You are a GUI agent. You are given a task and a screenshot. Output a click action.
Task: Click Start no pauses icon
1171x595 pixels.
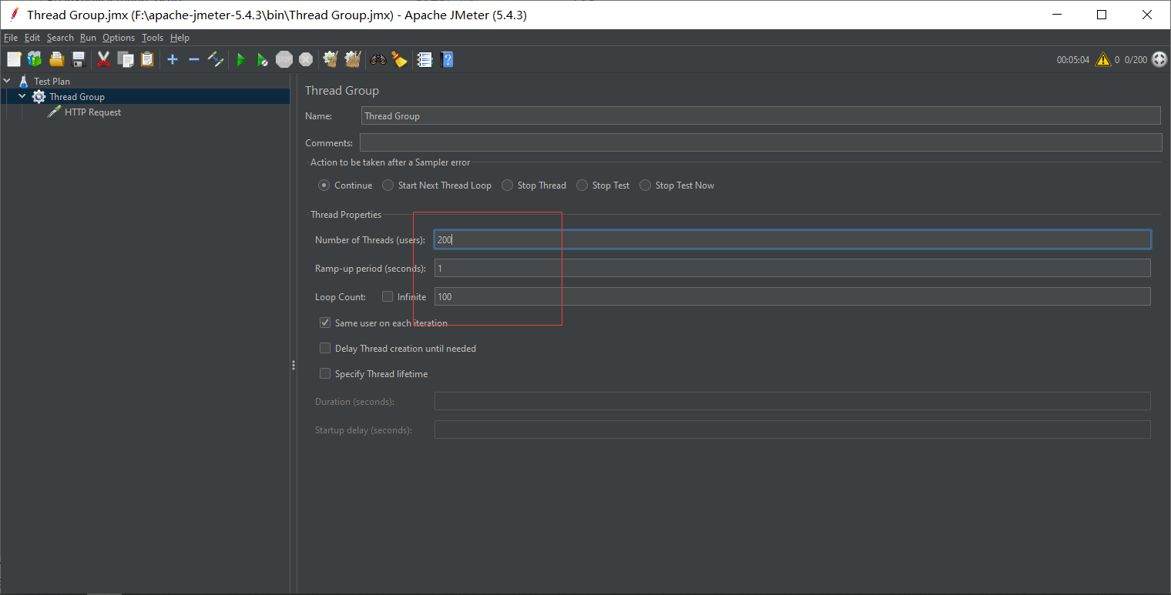click(262, 59)
